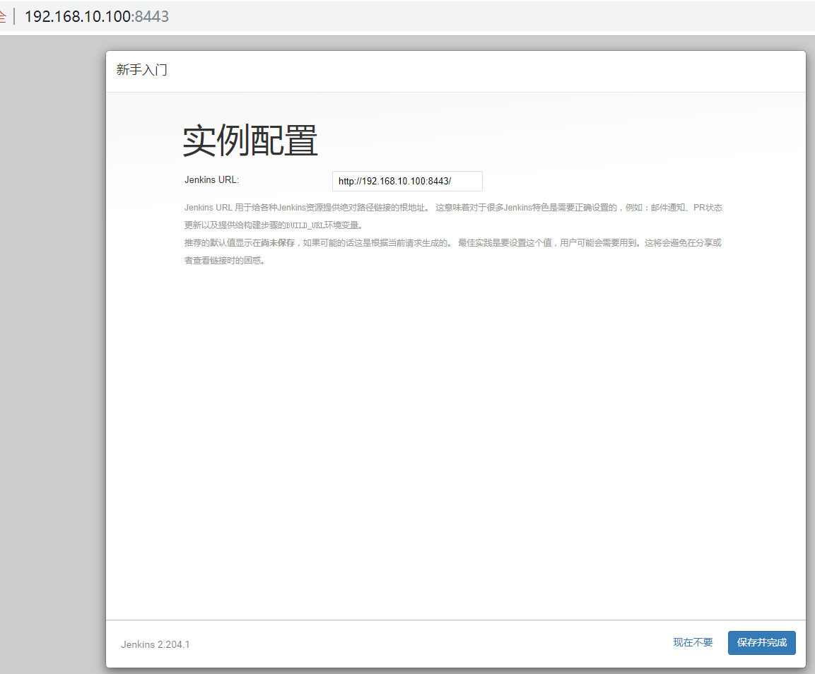The image size is (815, 674).
Task: Click the 现在不要 link
Action: pos(693,643)
